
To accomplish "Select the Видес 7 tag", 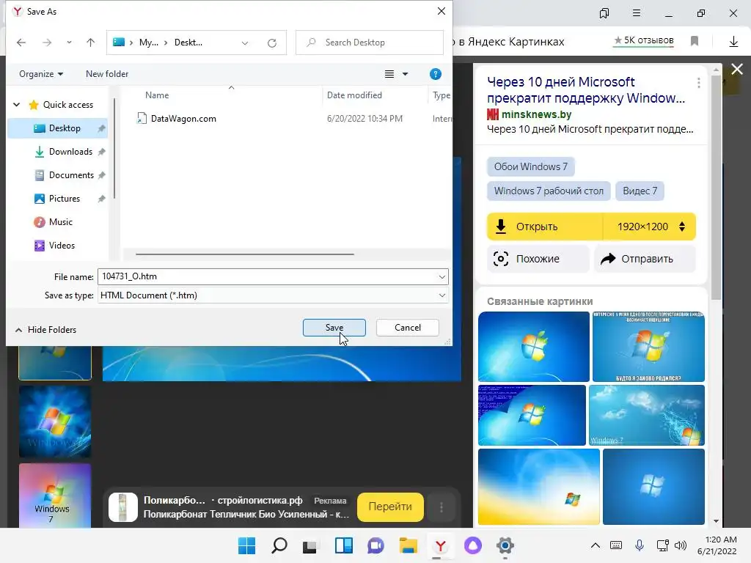I will tap(640, 191).
